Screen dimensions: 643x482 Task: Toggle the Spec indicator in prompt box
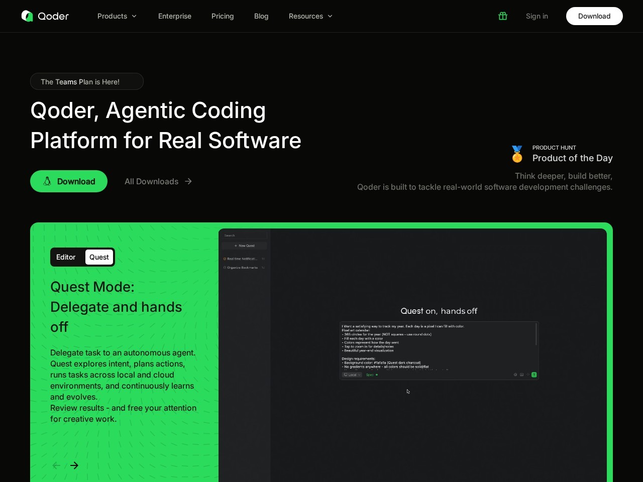372,375
